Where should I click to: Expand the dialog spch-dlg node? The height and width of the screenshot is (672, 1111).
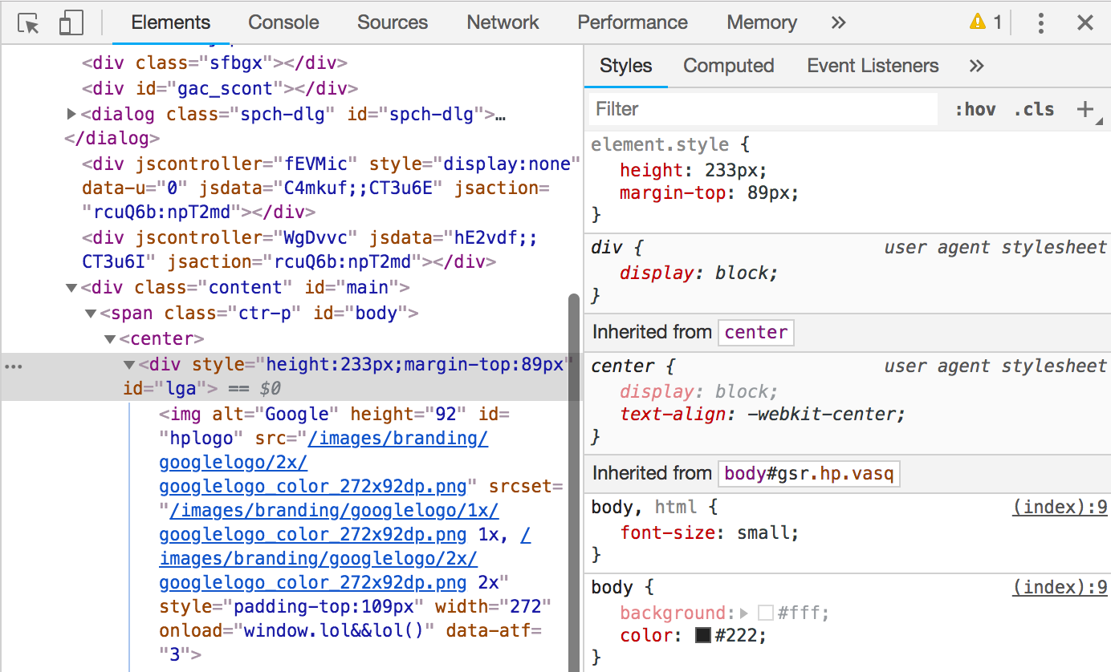(71, 115)
